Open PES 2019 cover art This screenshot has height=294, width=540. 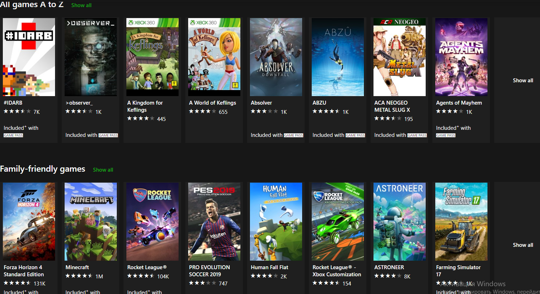[214, 222]
